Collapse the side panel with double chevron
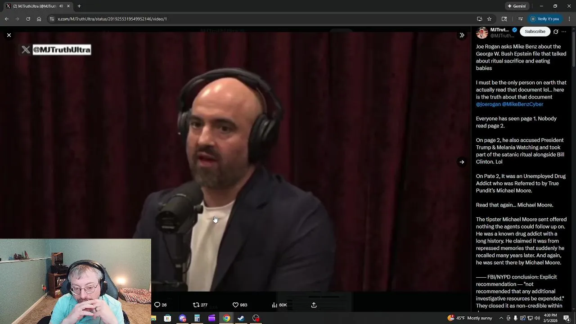 tap(462, 35)
